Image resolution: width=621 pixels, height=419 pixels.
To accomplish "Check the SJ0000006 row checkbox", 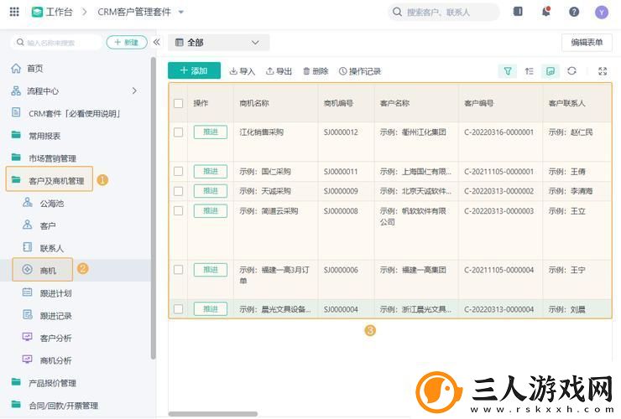I will click(178, 270).
